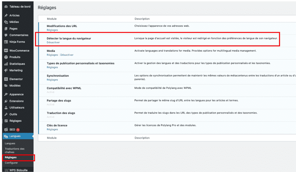Click the WooCommerce icon in sidebar
296x172 pixels.
click(6, 51)
